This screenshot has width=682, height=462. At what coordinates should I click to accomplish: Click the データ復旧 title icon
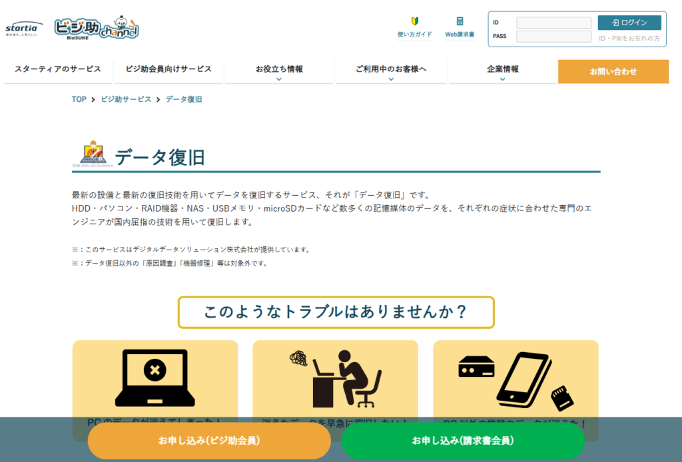(x=91, y=154)
